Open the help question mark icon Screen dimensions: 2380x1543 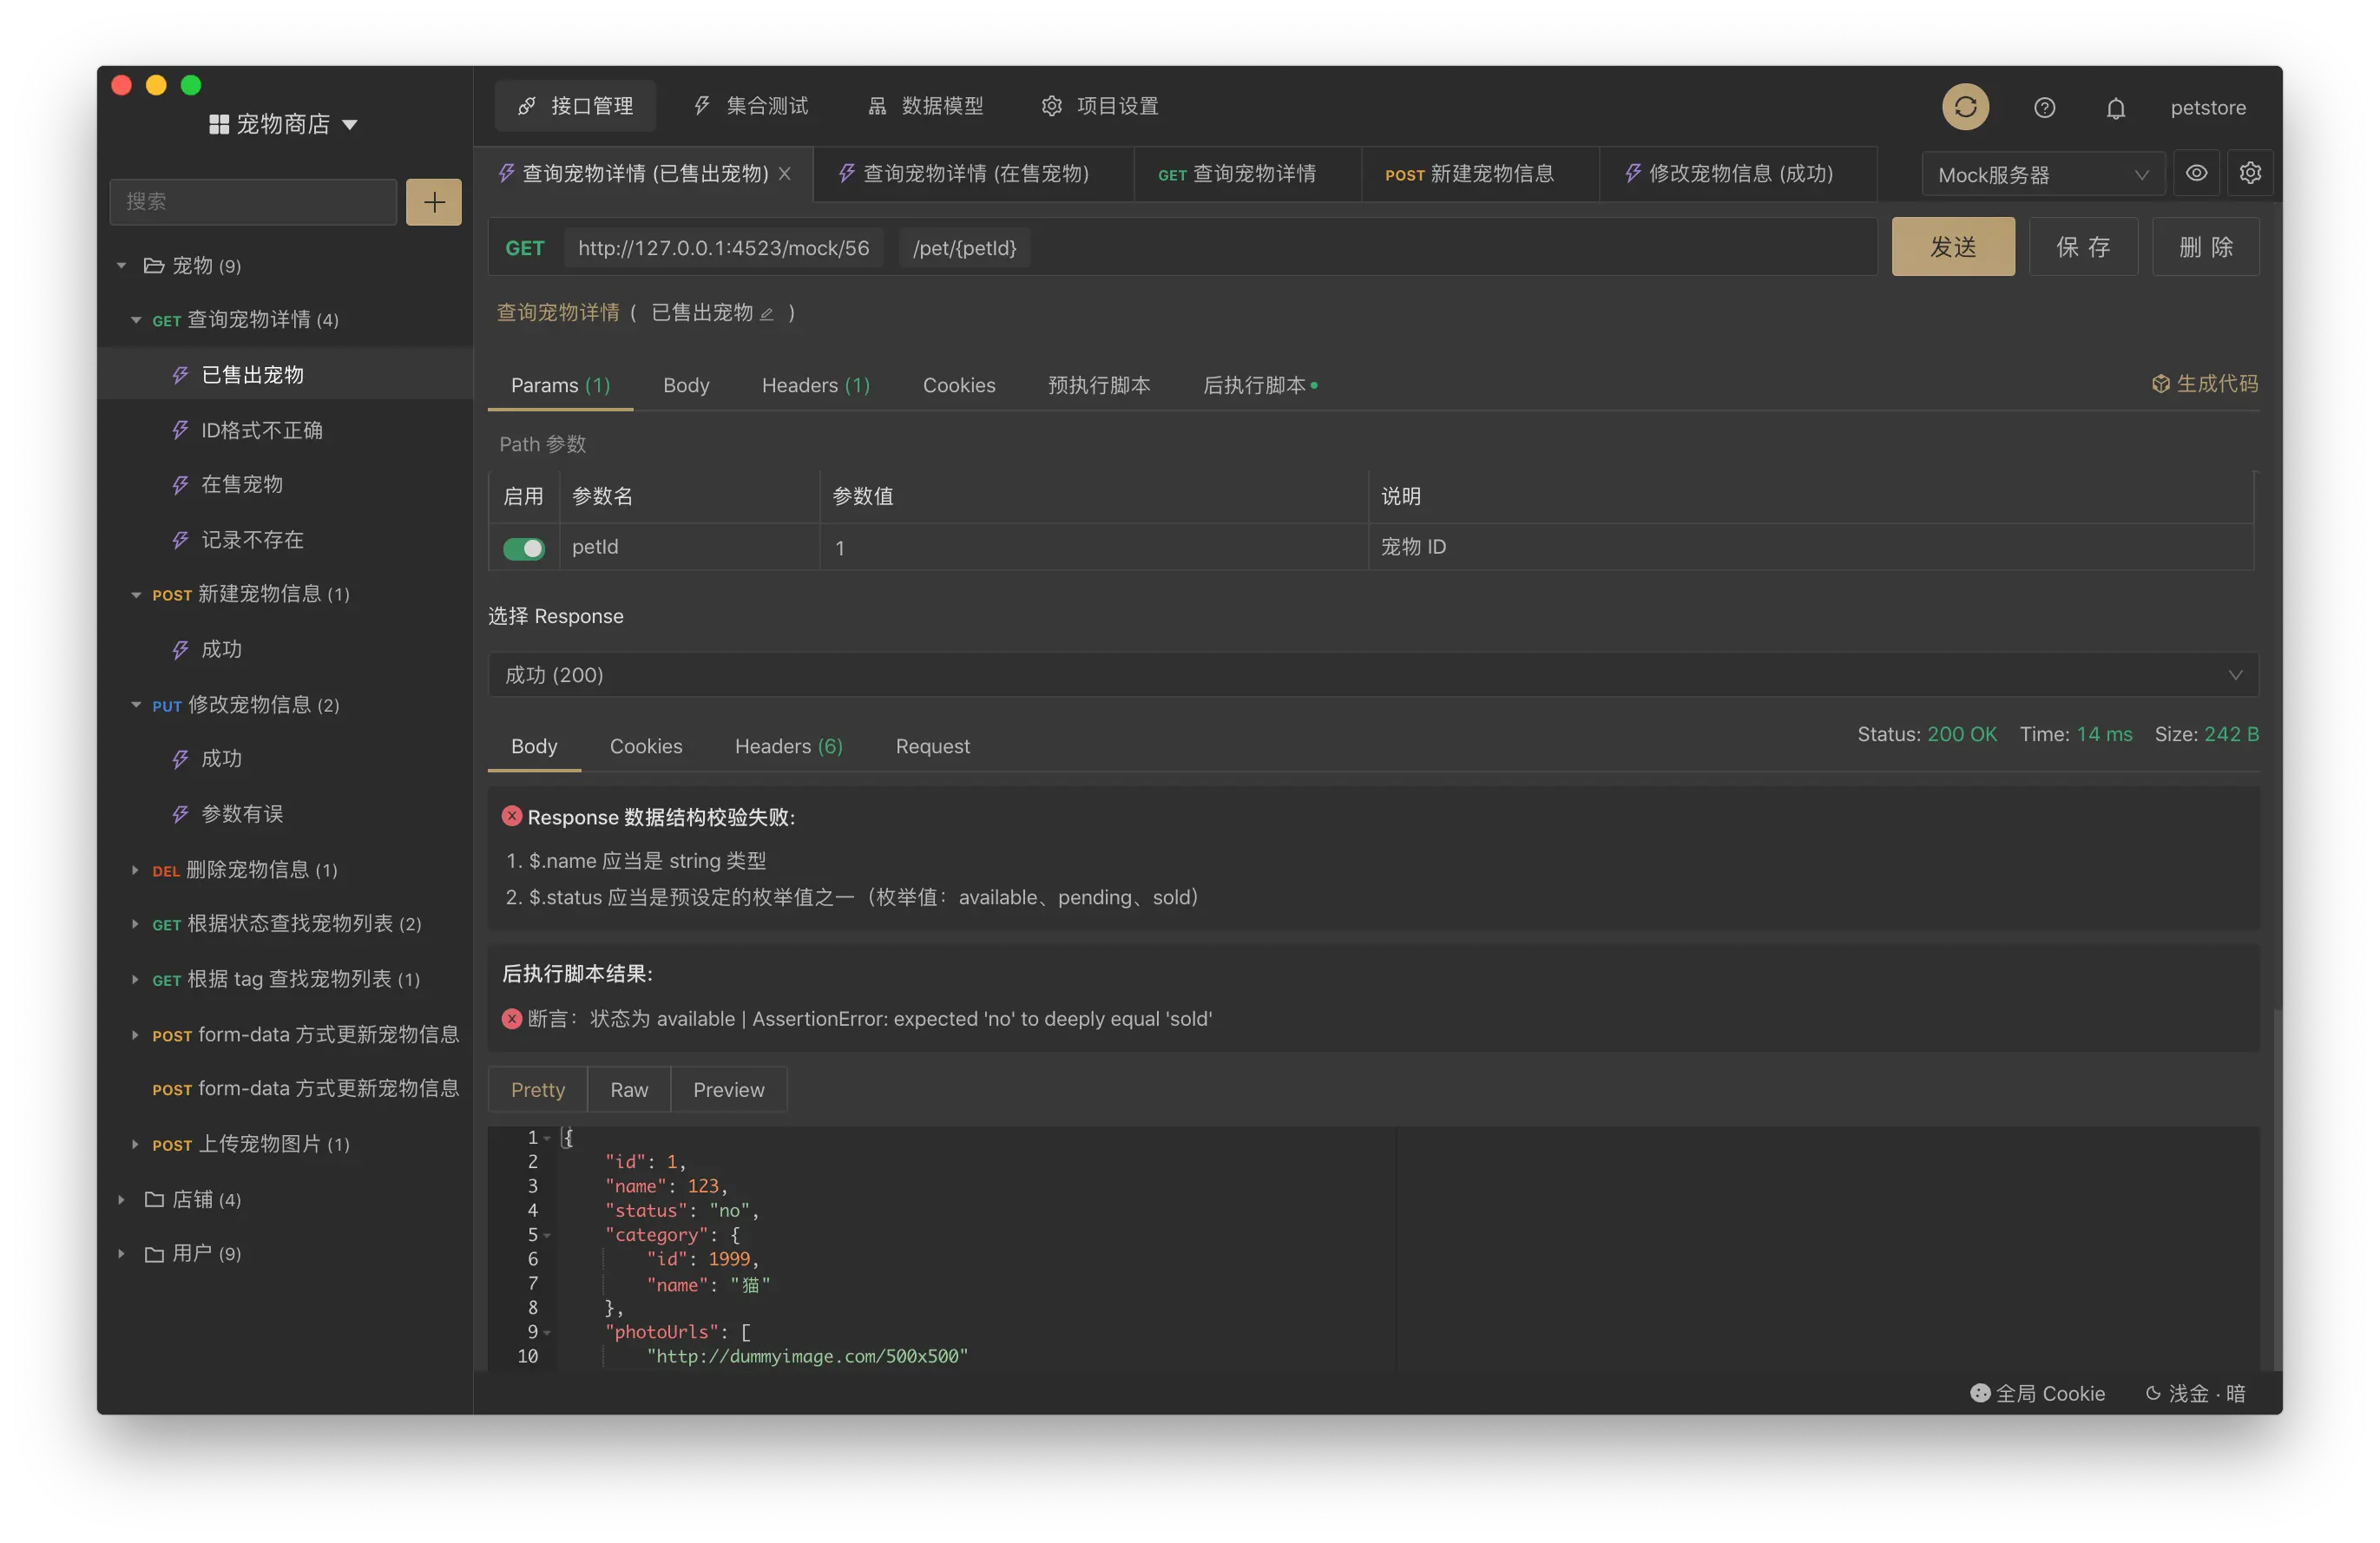[2044, 108]
